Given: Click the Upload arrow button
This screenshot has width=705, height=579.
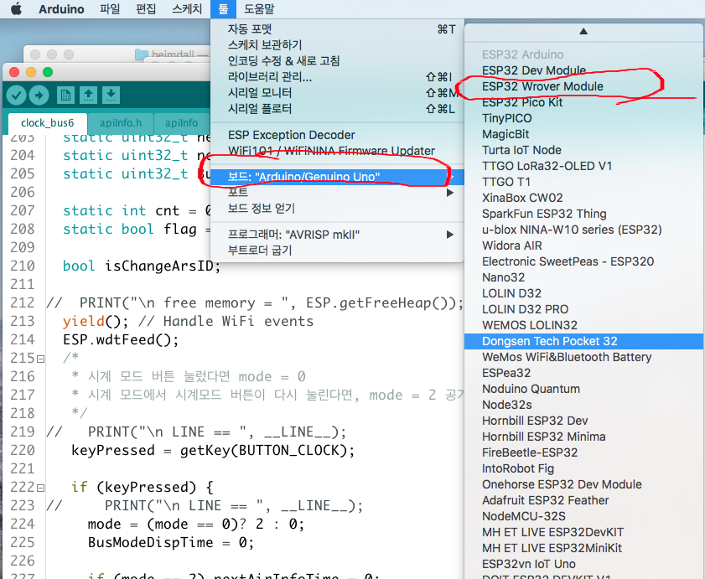Looking at the screenshot, I should [x=39, y=95].
